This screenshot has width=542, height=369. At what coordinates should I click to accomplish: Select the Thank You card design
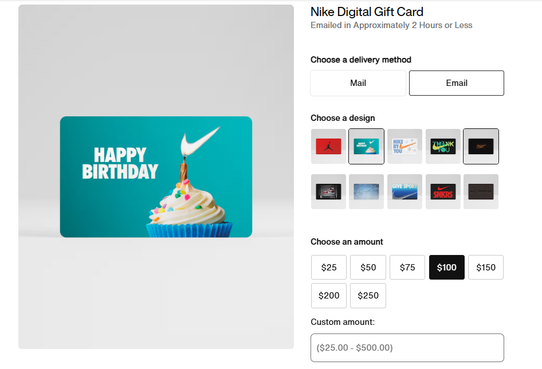coord(443,146)
